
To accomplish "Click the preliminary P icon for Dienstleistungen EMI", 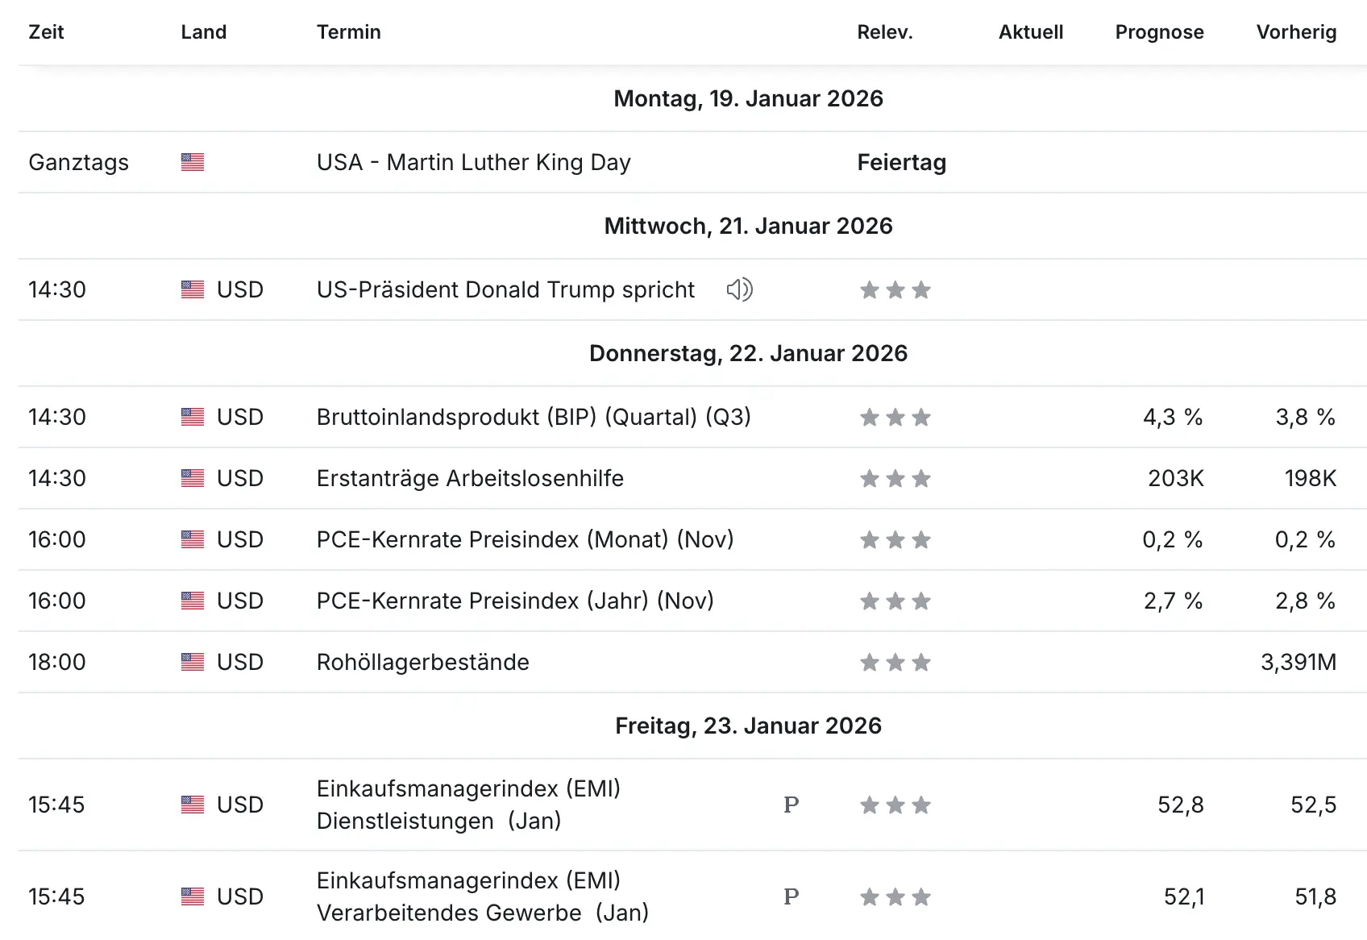I will click(792, 805).
